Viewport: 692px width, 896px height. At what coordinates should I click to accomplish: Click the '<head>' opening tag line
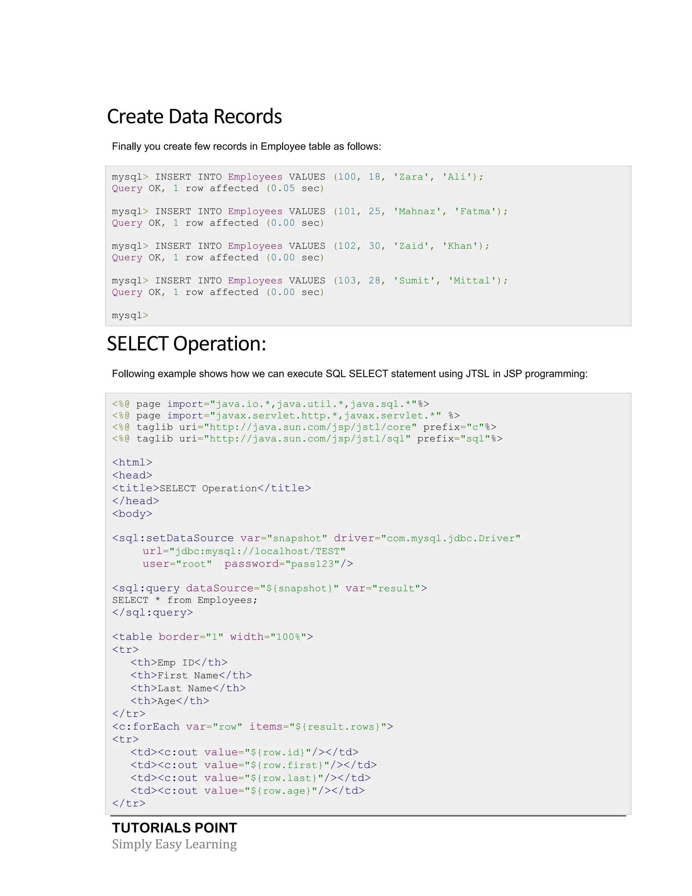tap(132, 475)
